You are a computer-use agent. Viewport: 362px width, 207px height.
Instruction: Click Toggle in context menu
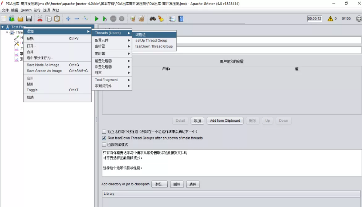[57, 90]
